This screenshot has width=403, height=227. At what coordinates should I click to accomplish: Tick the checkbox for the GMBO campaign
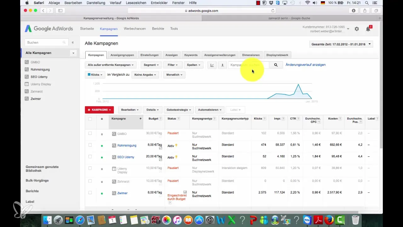pyautogui.click(x=90, y=133)
